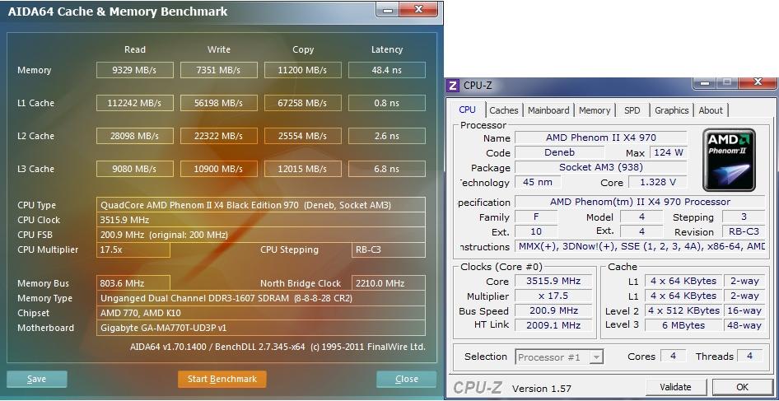
Task: Click the Memory Copy value 11200 MB/s
Action: tap(302, 70)
